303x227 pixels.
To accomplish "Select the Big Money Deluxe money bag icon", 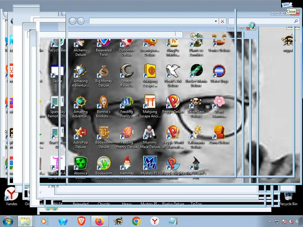I will pyautogui.click(x=104, y=71).
